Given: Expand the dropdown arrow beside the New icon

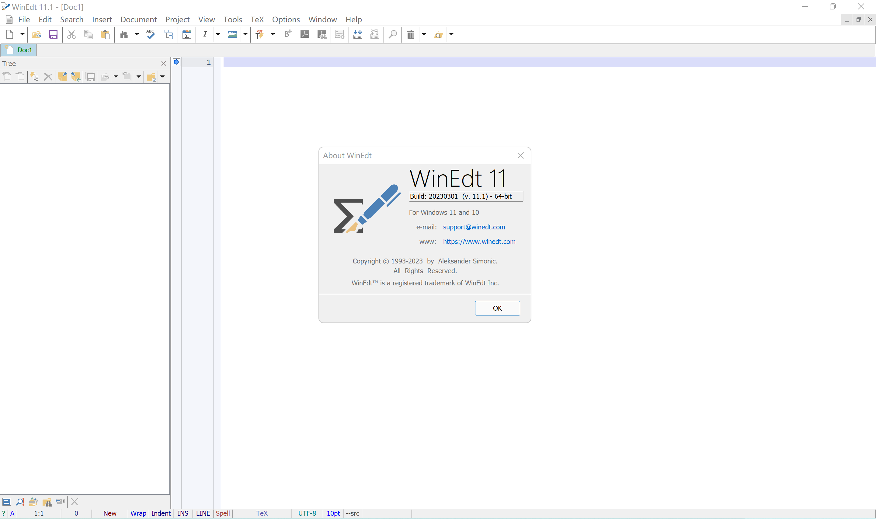Looking at the screenshot, I should click(22, 34).
